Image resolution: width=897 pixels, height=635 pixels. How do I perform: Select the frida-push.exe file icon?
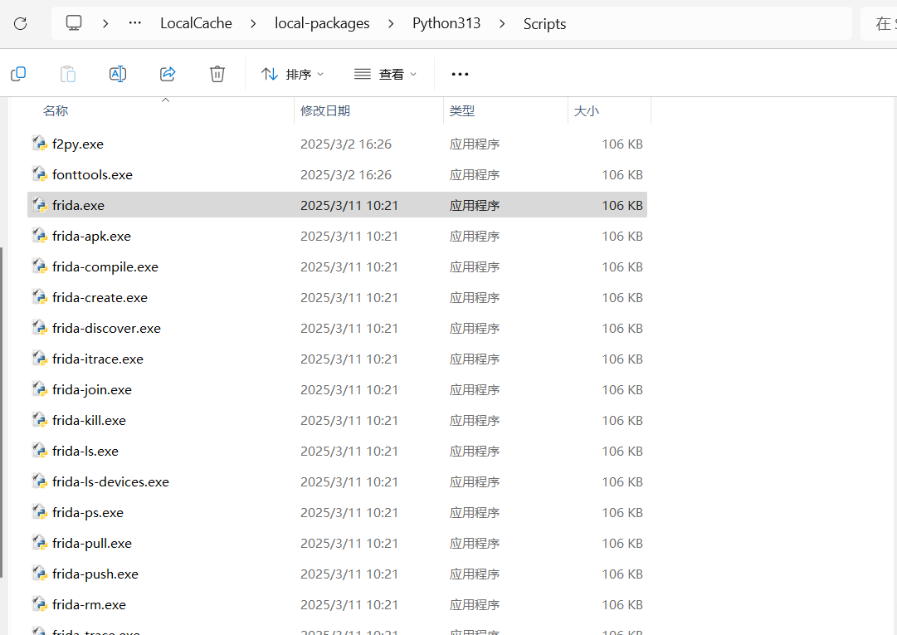pos(39,574)
